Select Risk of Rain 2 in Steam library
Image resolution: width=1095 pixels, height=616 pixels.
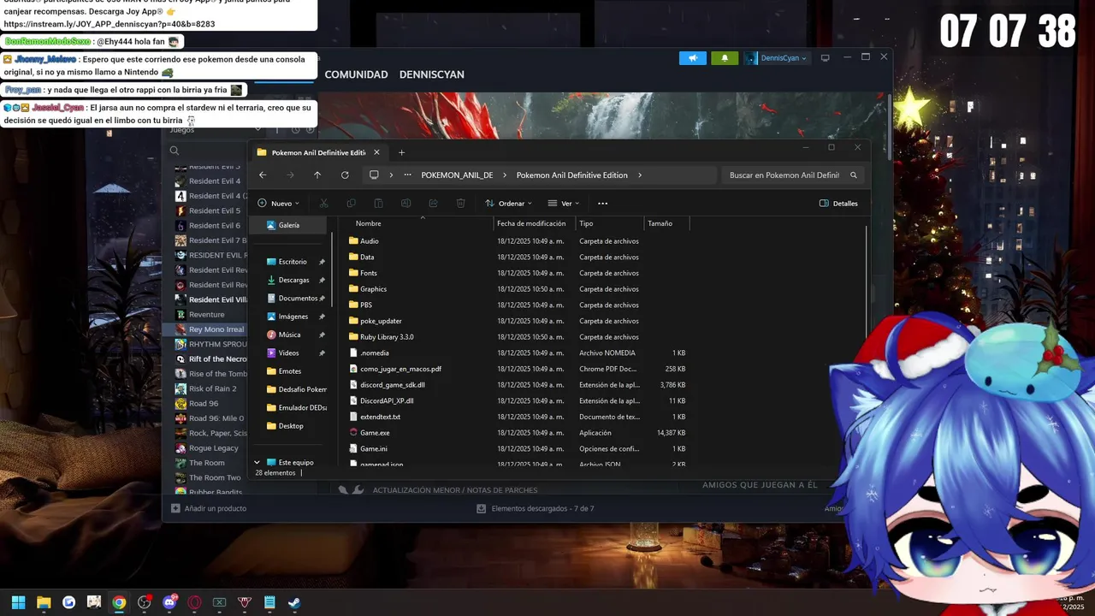coord(212,388)
